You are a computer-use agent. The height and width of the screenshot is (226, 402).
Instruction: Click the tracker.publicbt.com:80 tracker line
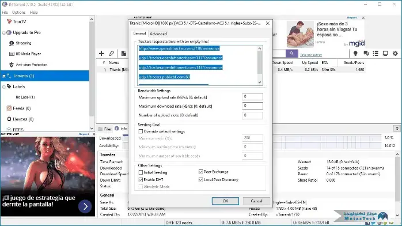tap(164, 77)
